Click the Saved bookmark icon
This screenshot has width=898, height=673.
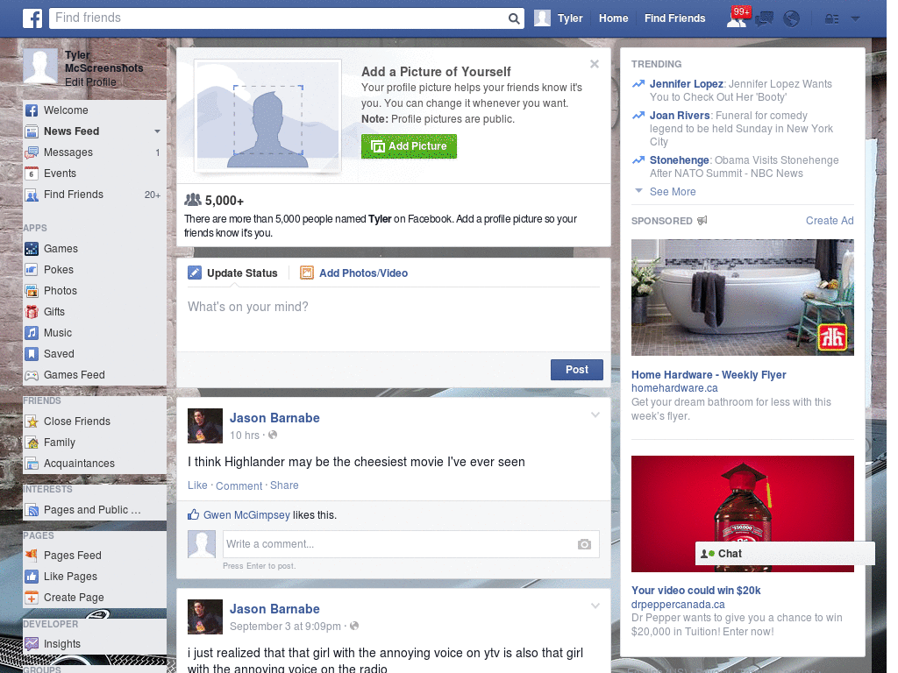(x=32, y=354)
